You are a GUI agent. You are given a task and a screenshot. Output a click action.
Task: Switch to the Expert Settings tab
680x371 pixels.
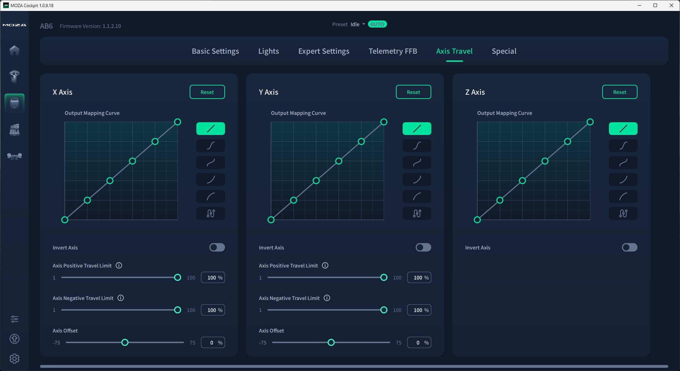point(324,51)
